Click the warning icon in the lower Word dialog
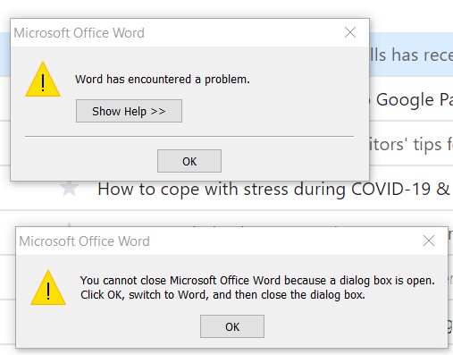Screen dimensions: 453x355 (x=48, y=288)
